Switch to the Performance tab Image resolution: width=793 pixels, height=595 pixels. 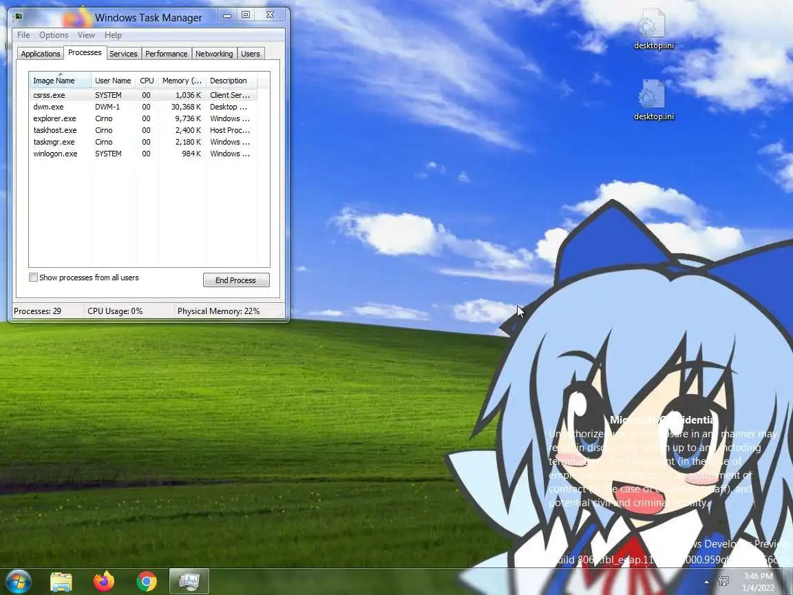[166, 54]
